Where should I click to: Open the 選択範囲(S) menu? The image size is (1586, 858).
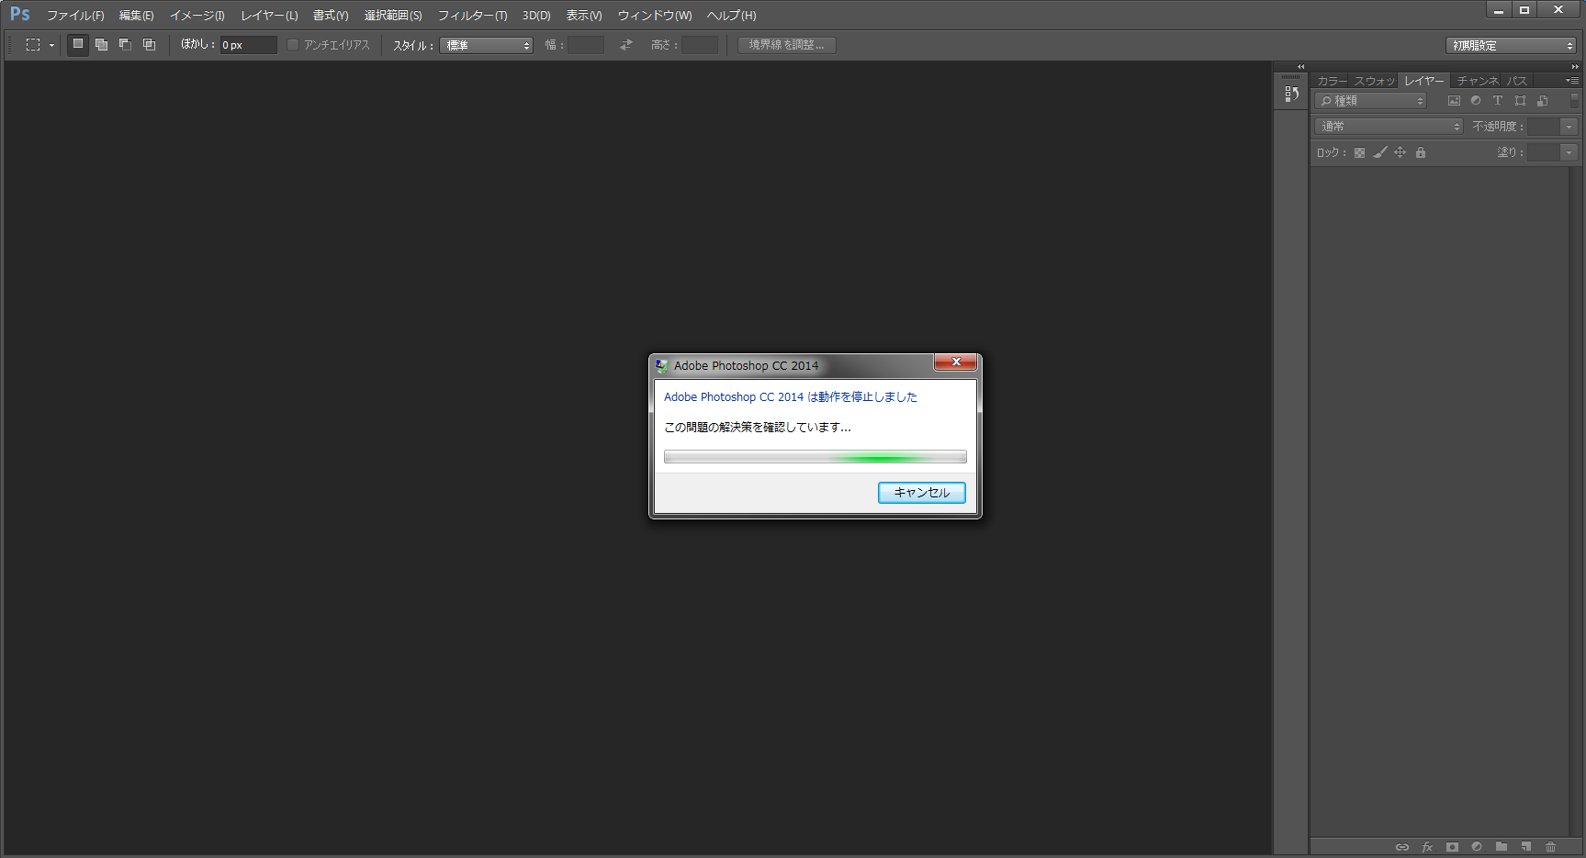(x=393, y=16)
